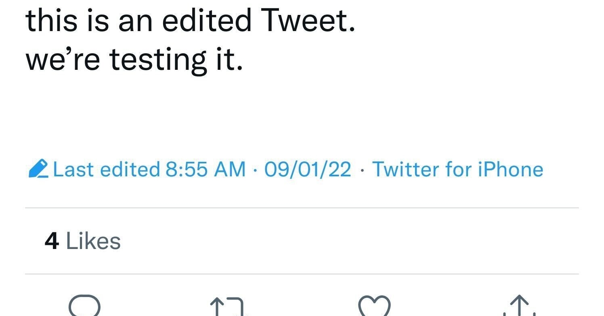The height and width of the screenshot is (316, 604).
Task: Click the word "iPhone" in the source label
Action: (510, 170)
